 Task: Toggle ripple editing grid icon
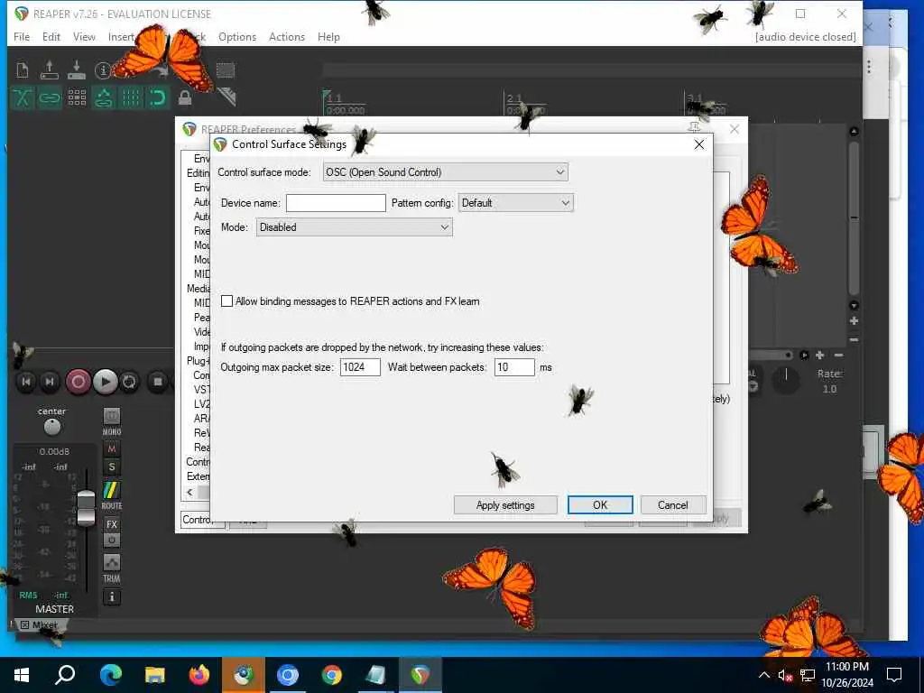point(77,97)
